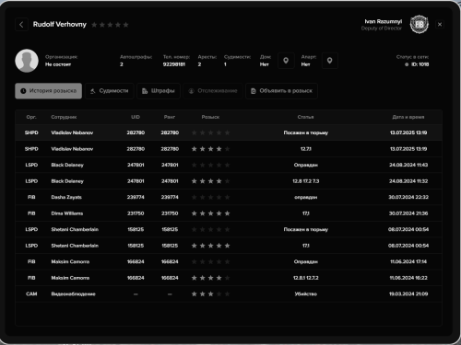Click the stars in the 24.08.2024 11:32 row

point(210,181)
